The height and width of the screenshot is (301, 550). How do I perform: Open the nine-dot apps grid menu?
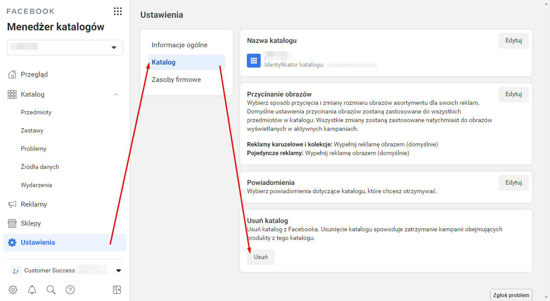coord(117,11)
